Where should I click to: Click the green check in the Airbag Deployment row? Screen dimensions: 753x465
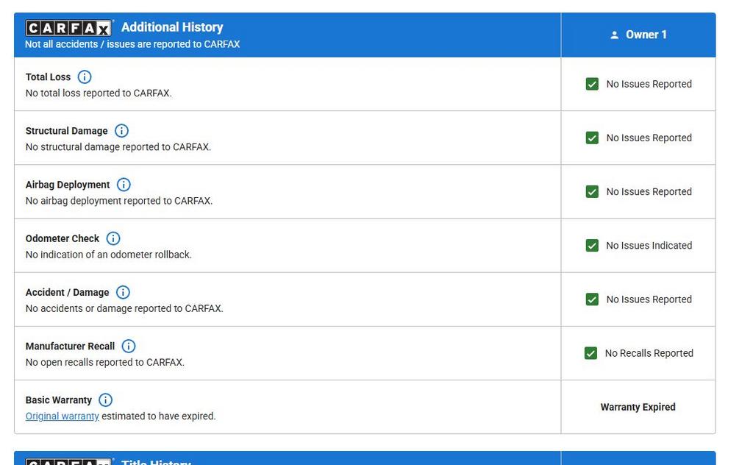592,192
